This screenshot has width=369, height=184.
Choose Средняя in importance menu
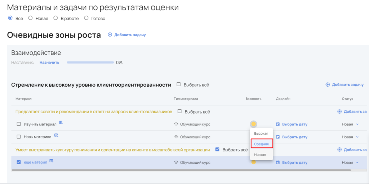[261, 144]
